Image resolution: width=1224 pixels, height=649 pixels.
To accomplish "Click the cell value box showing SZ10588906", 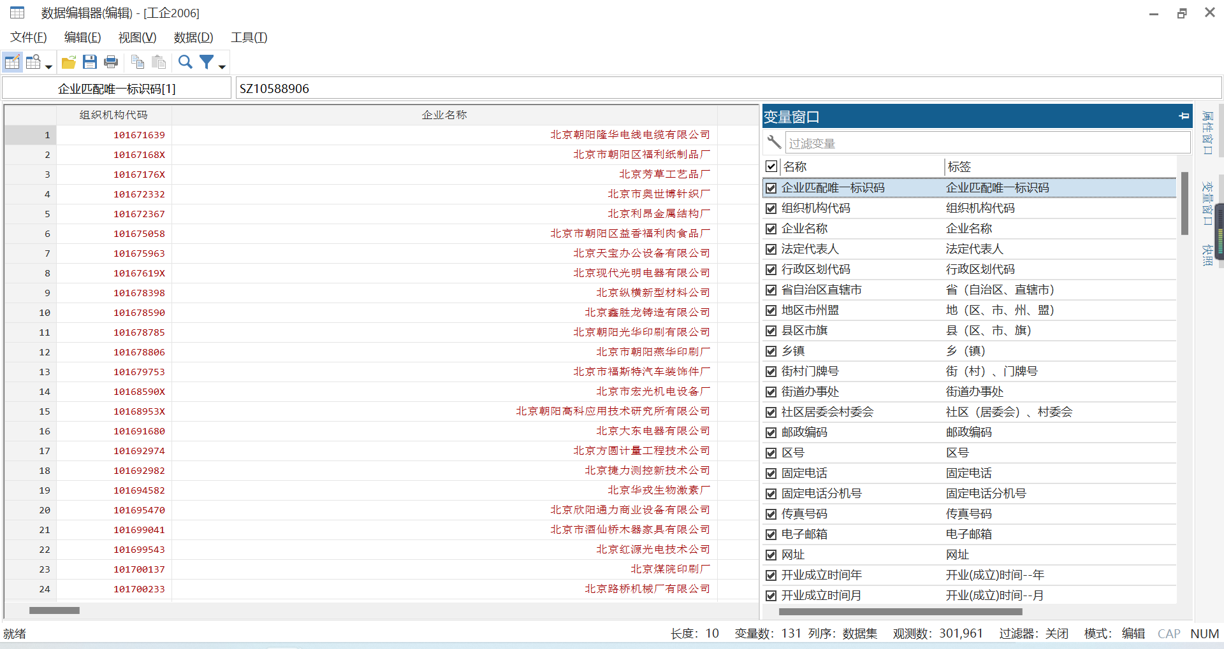I will 728,88.
